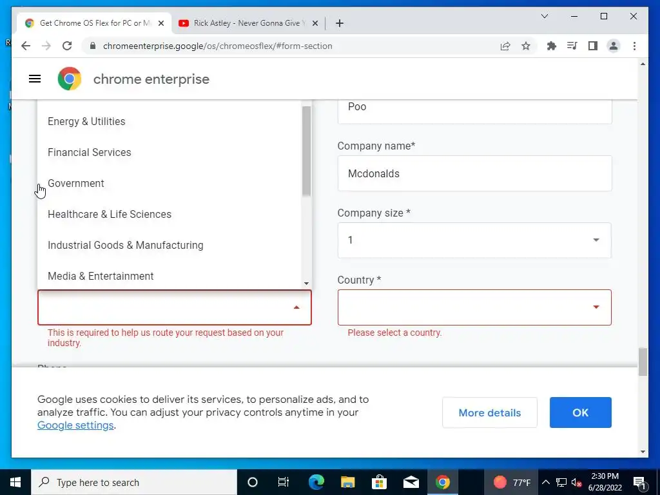Screen dimensions: 660x495
Task: Click the page scroll-up arrow
Action: coord(643,64)
